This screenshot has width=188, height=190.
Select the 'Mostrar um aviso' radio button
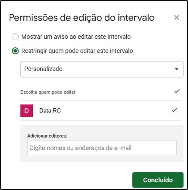pyautogui.click(x=15, y=37)
